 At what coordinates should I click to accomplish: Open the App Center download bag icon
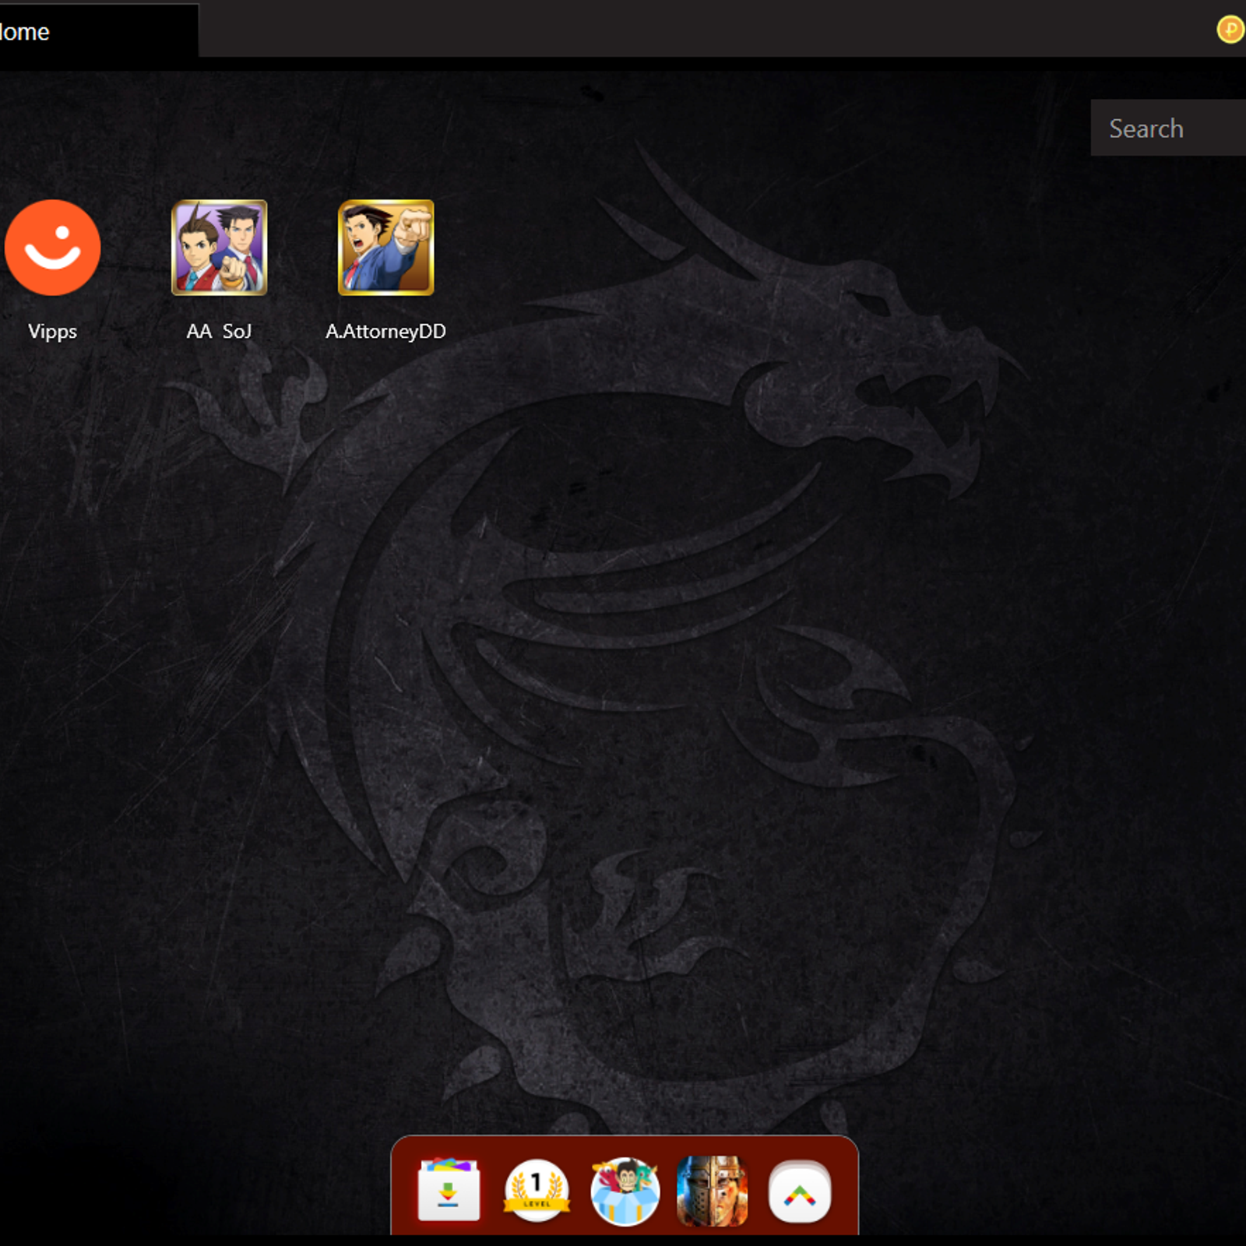pyautogui.click(x=449, y=1191)
